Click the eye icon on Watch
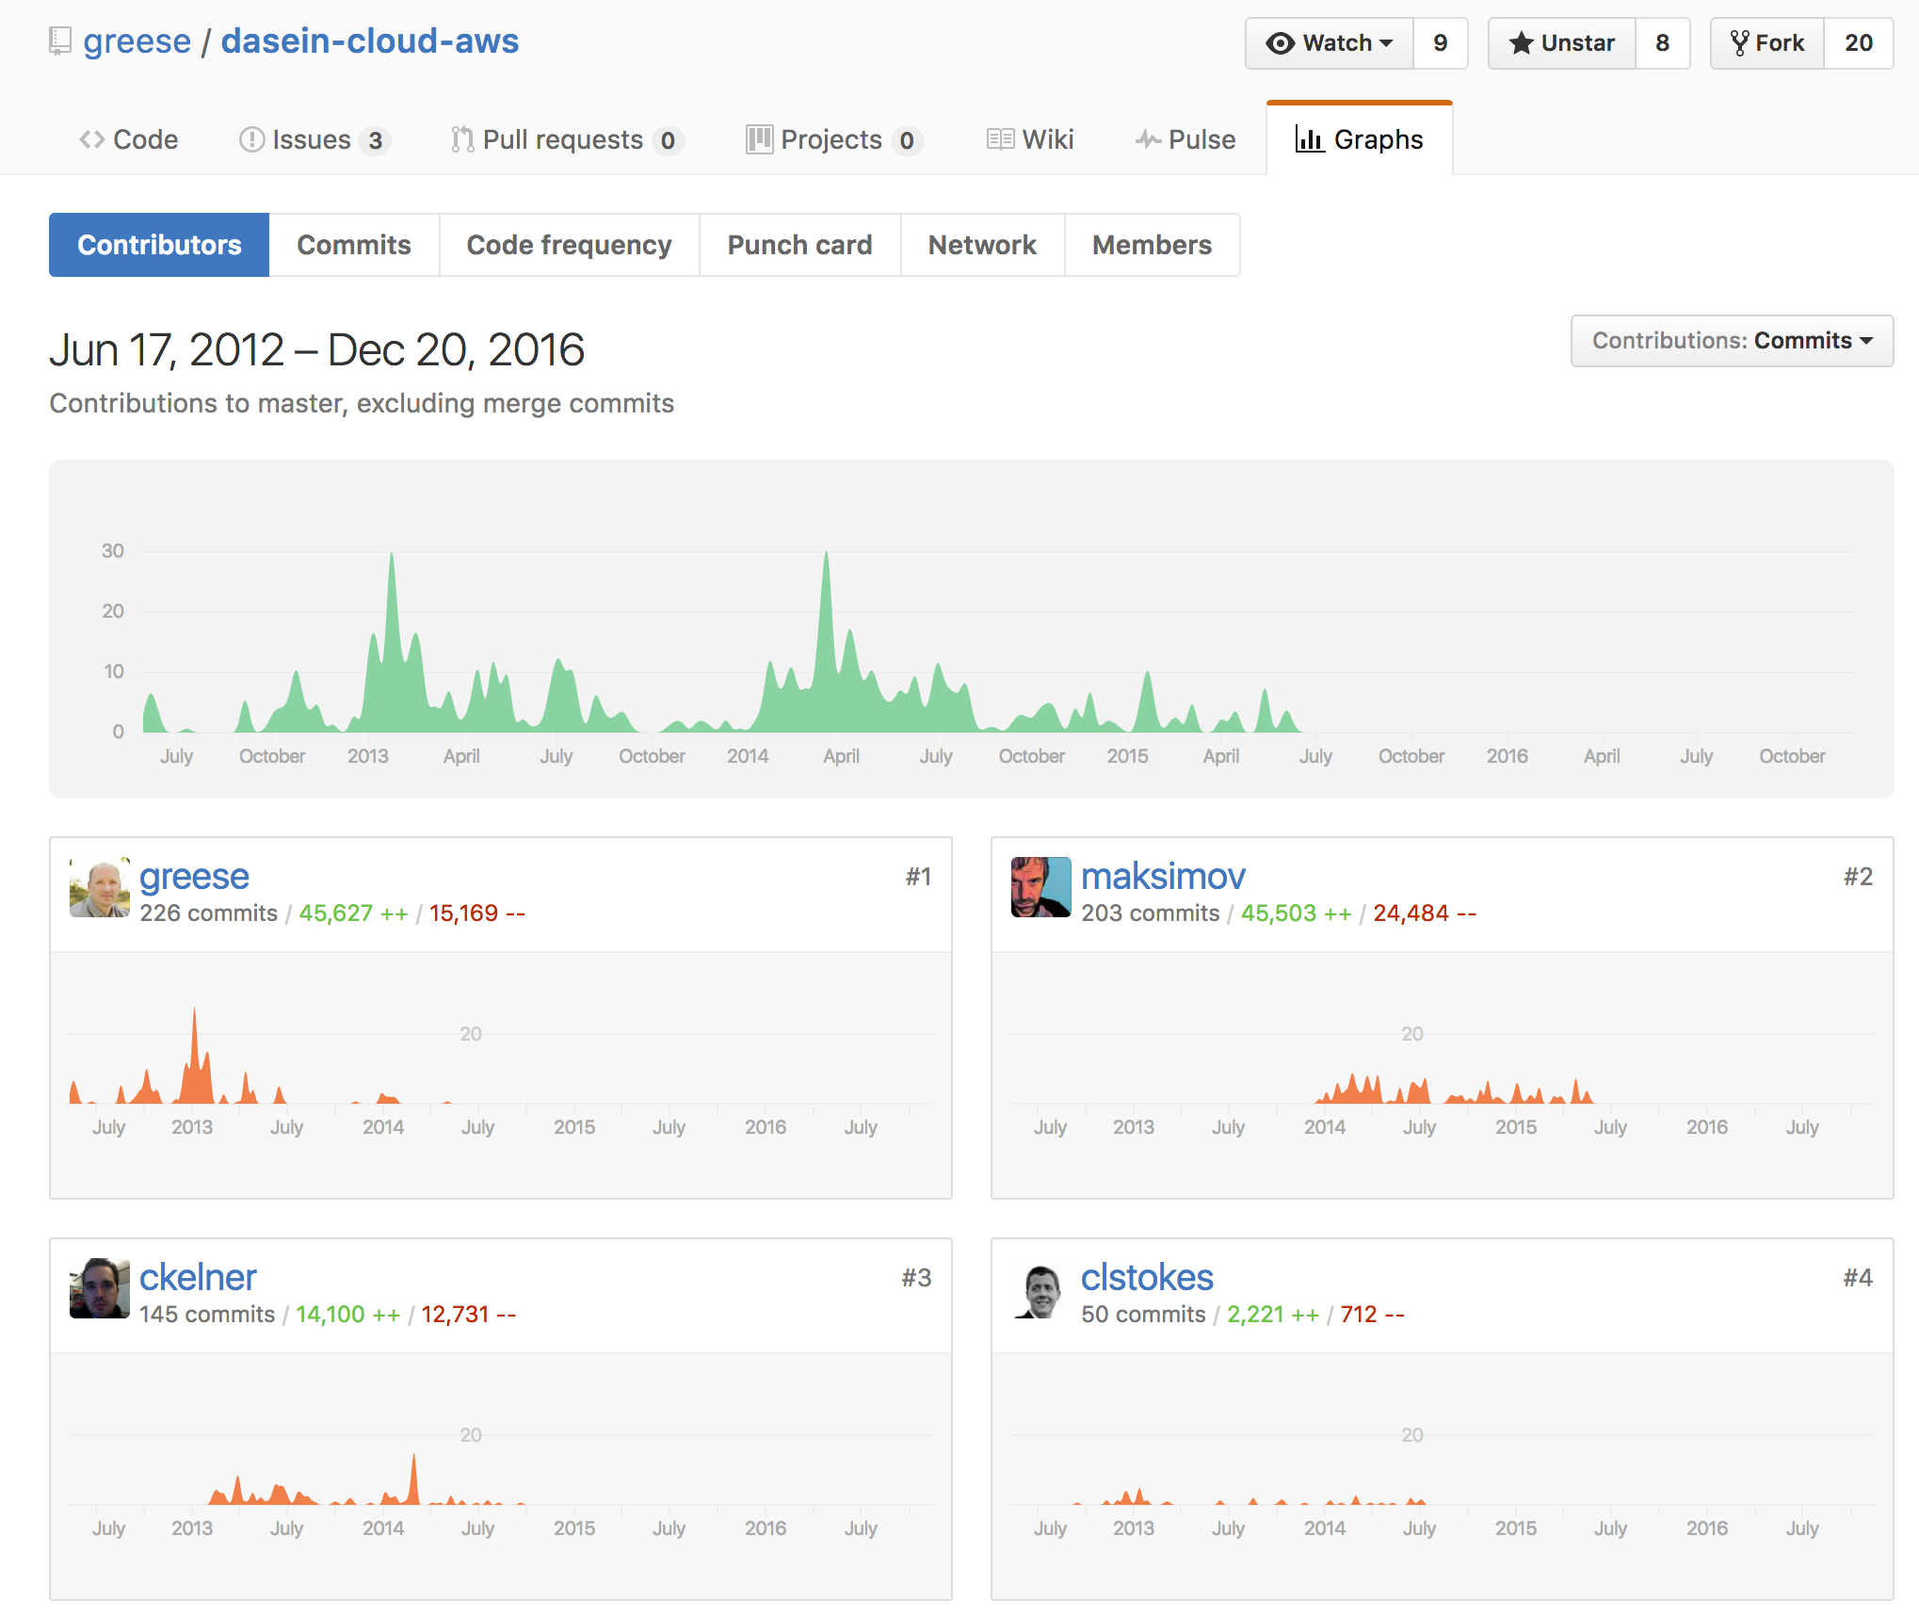Viewport: 1919px width, 1616px height. click(x=1280, y=43)
